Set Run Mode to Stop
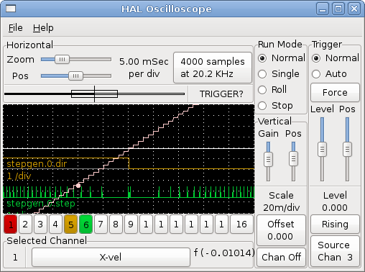This screenshot has width=365, height=272. click(x=275, y=106)
